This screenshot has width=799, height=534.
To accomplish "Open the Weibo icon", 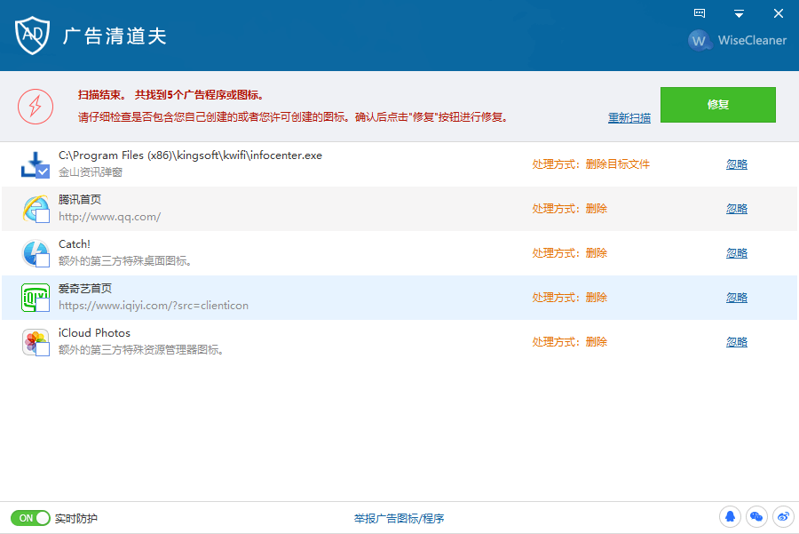I will 783,517.
